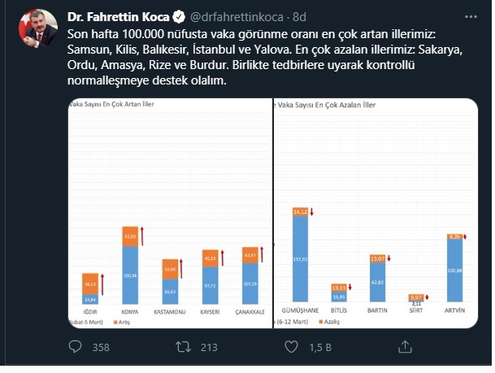Open the right chart image of decreasing cases
The width and height of the screenshot is (495, 373).
point(376,214)
